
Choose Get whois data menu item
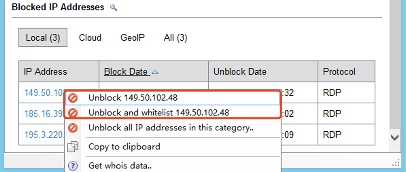[x=120, y=166]
